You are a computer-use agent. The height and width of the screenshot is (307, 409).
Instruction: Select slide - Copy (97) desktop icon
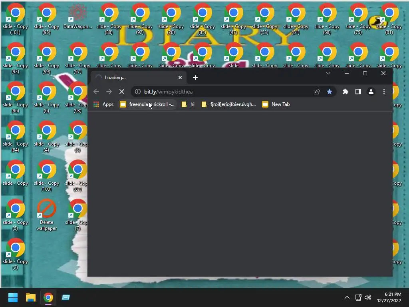(78, 58)
